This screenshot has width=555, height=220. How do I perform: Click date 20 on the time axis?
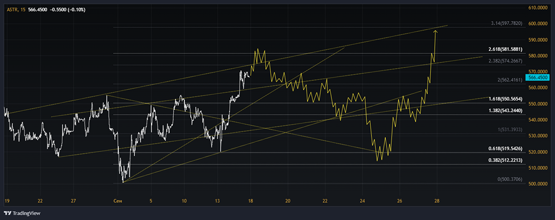(x=287, y=201)
